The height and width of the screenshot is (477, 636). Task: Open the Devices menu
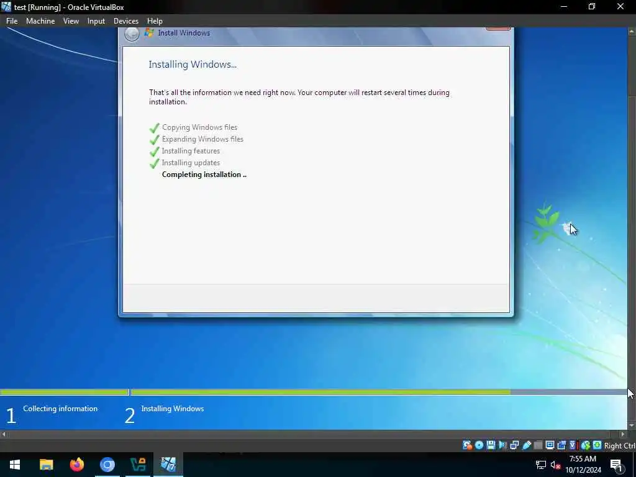pos(125,21)
